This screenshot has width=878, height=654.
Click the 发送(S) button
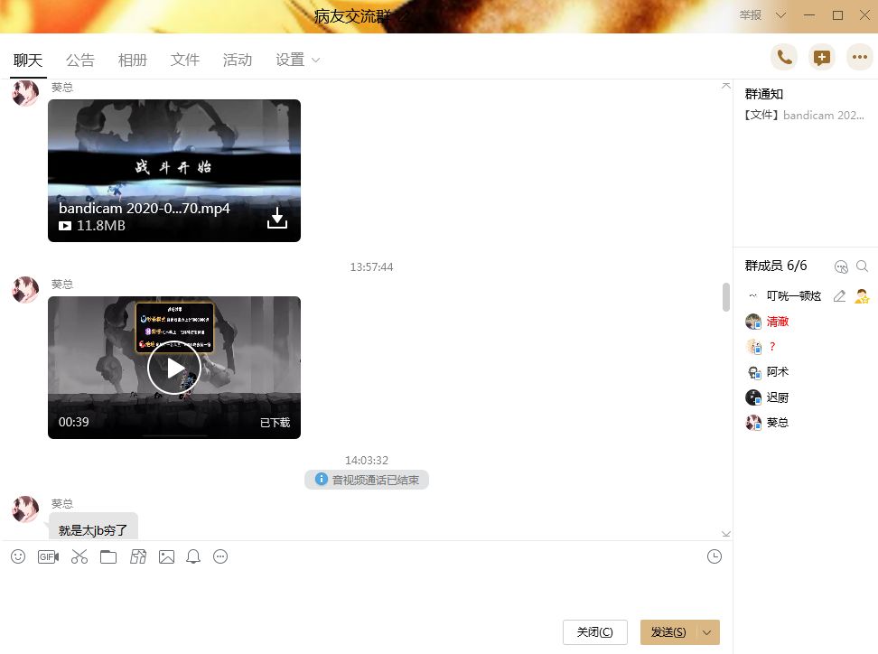coord(668,632)
